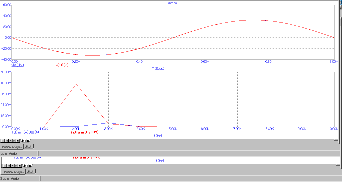Click the 0.20m time axis value

(76, 61)
